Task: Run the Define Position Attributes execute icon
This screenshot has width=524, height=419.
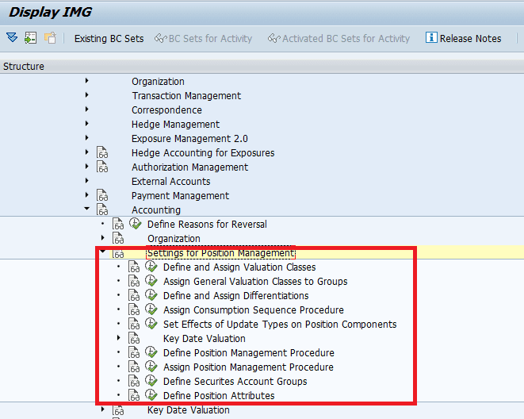Action: (151, 396)
